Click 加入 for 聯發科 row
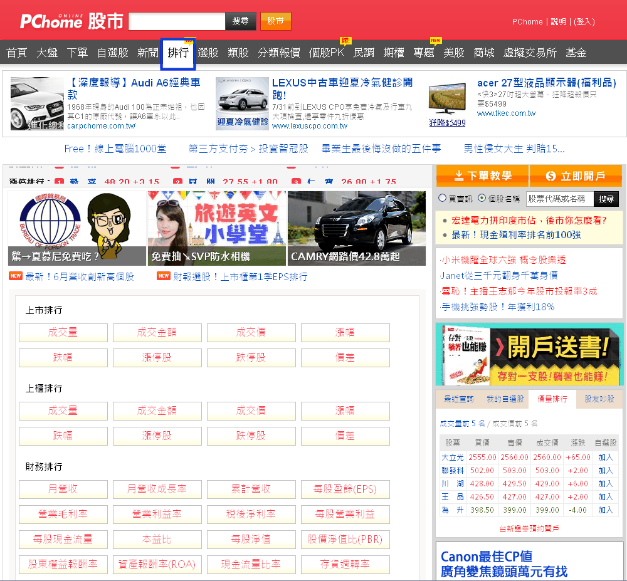Screen dimensions: 627x581 click(x=606, y=471)
